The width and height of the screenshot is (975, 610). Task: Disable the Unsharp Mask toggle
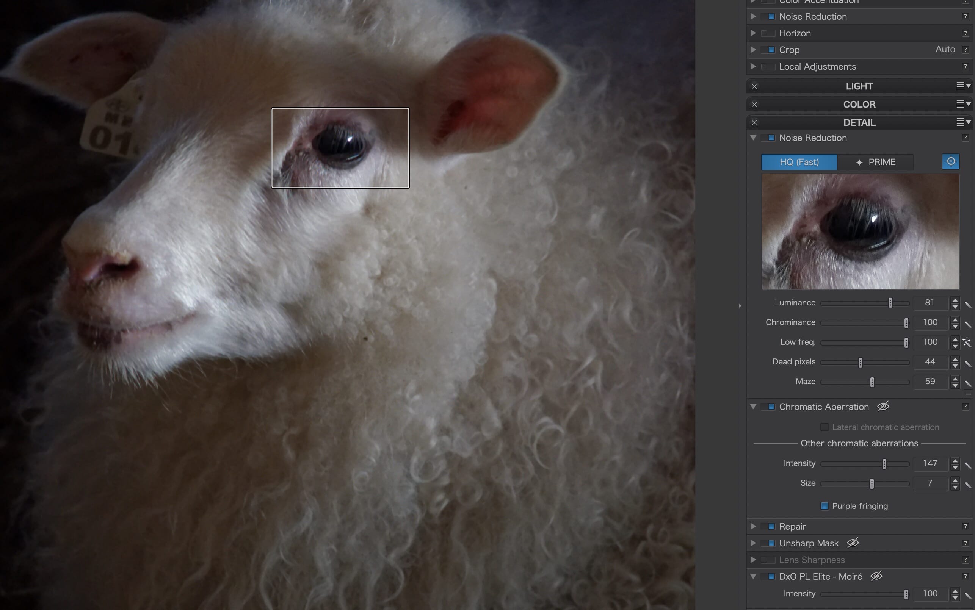click(x=768, y=543)
